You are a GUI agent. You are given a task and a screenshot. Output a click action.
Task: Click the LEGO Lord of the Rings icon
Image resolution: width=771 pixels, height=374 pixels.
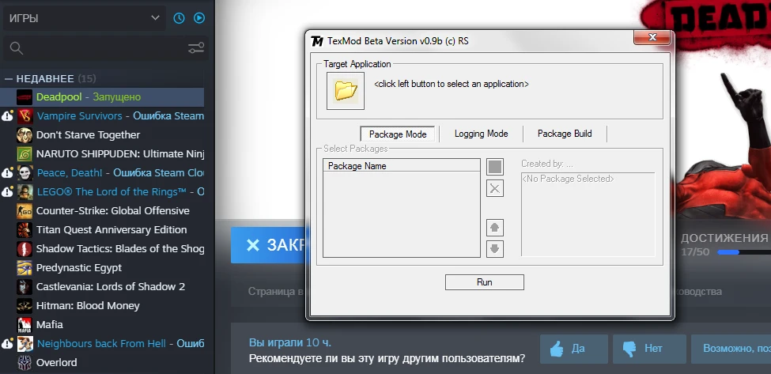(25, 191)
